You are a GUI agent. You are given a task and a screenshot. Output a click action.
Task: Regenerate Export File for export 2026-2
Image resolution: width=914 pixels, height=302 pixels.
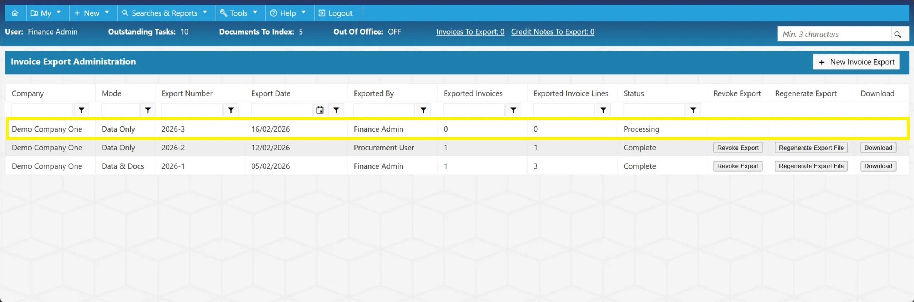[811, 148]
